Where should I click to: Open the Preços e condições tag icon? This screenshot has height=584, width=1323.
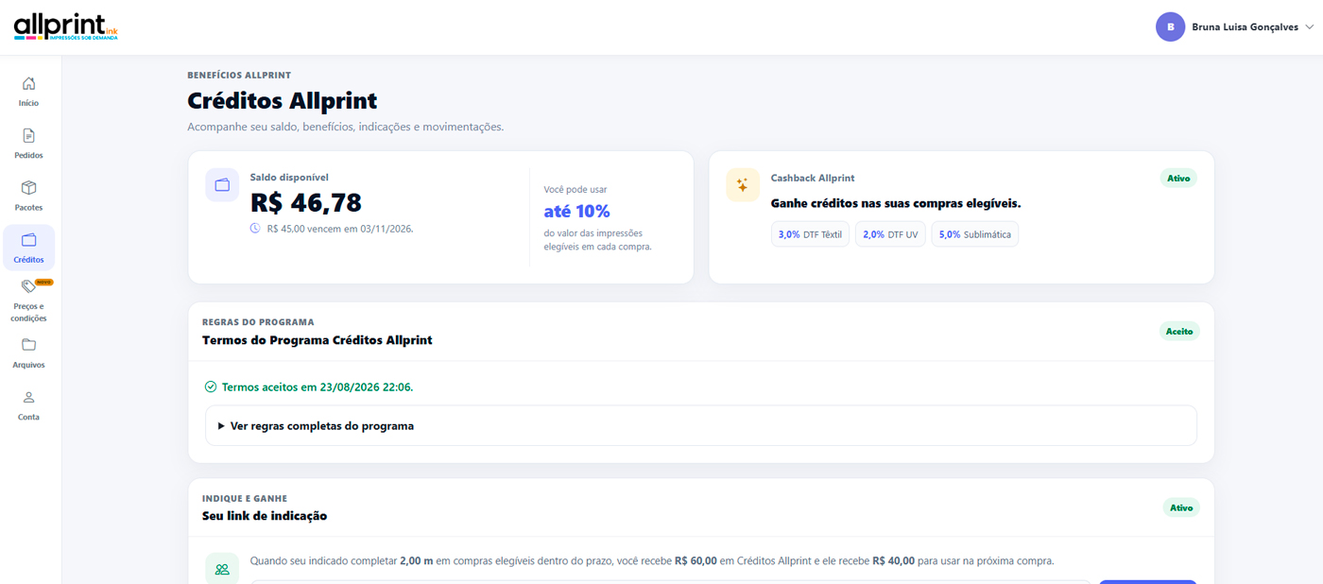click(x=28, y=286)
